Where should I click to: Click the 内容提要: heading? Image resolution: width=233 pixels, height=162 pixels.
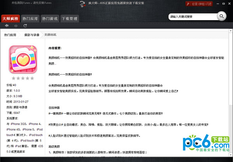point(55,48)
